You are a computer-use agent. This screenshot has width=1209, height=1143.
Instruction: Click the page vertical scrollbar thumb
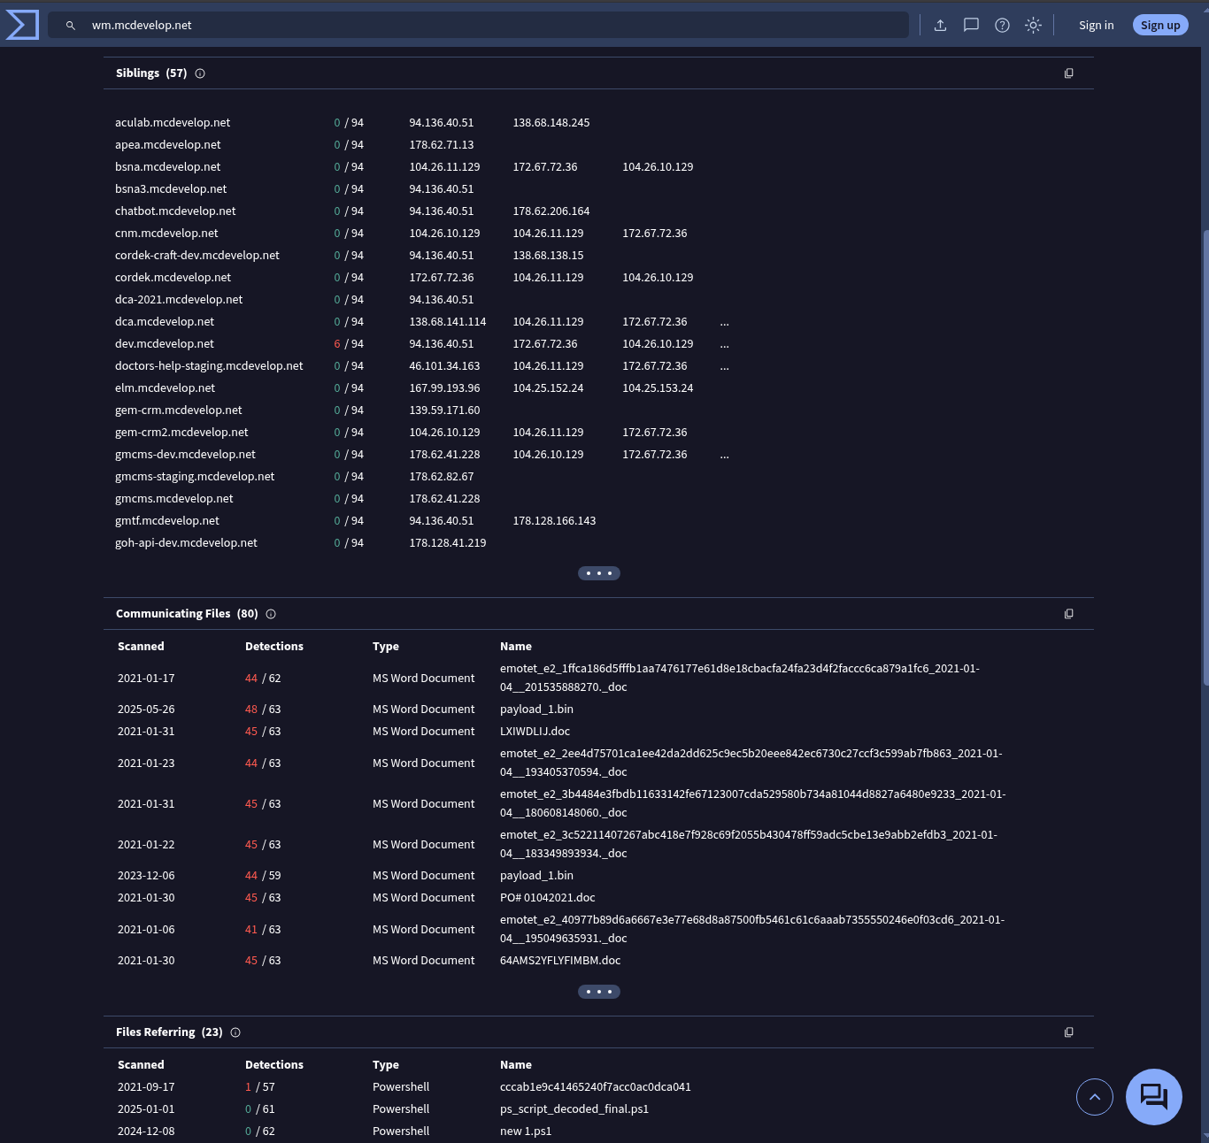tap(1205, 457)
